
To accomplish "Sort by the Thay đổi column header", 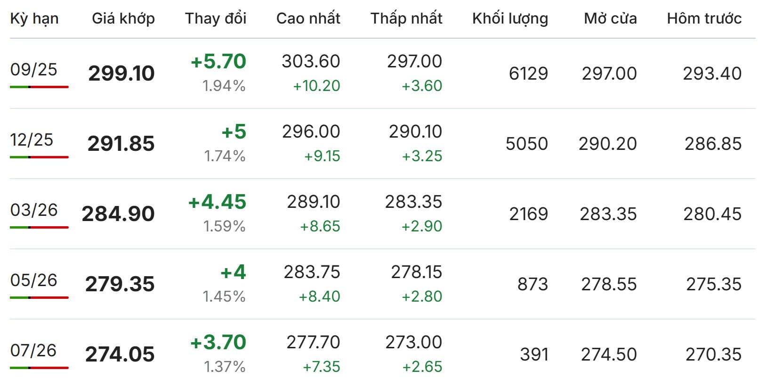I will (216, 18).
